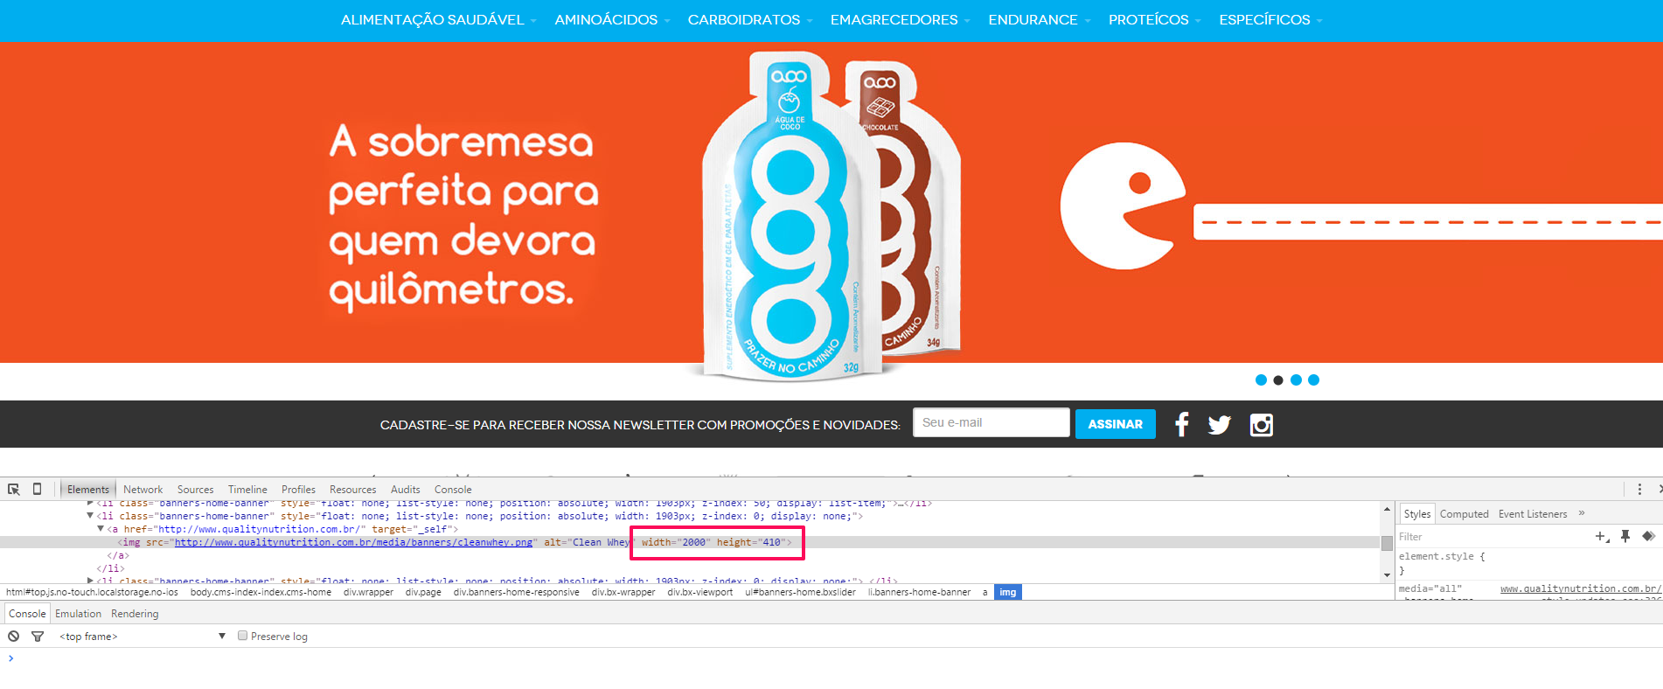Viewport: 1663px width, 689px height.
Task: Collapse the li banners-home-banner z-index 0 node
Action: pyautogui.click(x=90, y=516)
